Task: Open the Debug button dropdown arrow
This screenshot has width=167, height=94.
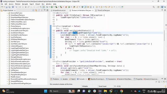Action: click(49, 7)
